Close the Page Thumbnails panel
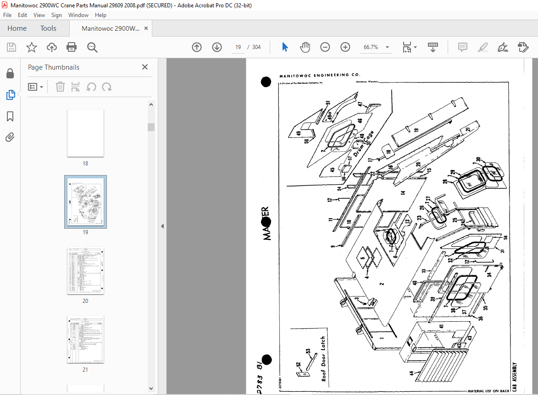538x395 pixels. (145, 67)
